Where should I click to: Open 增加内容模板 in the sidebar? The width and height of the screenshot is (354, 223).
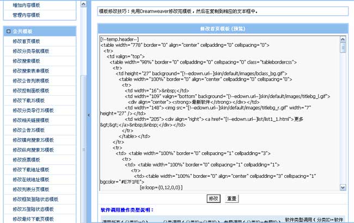(x=26, y=5)
